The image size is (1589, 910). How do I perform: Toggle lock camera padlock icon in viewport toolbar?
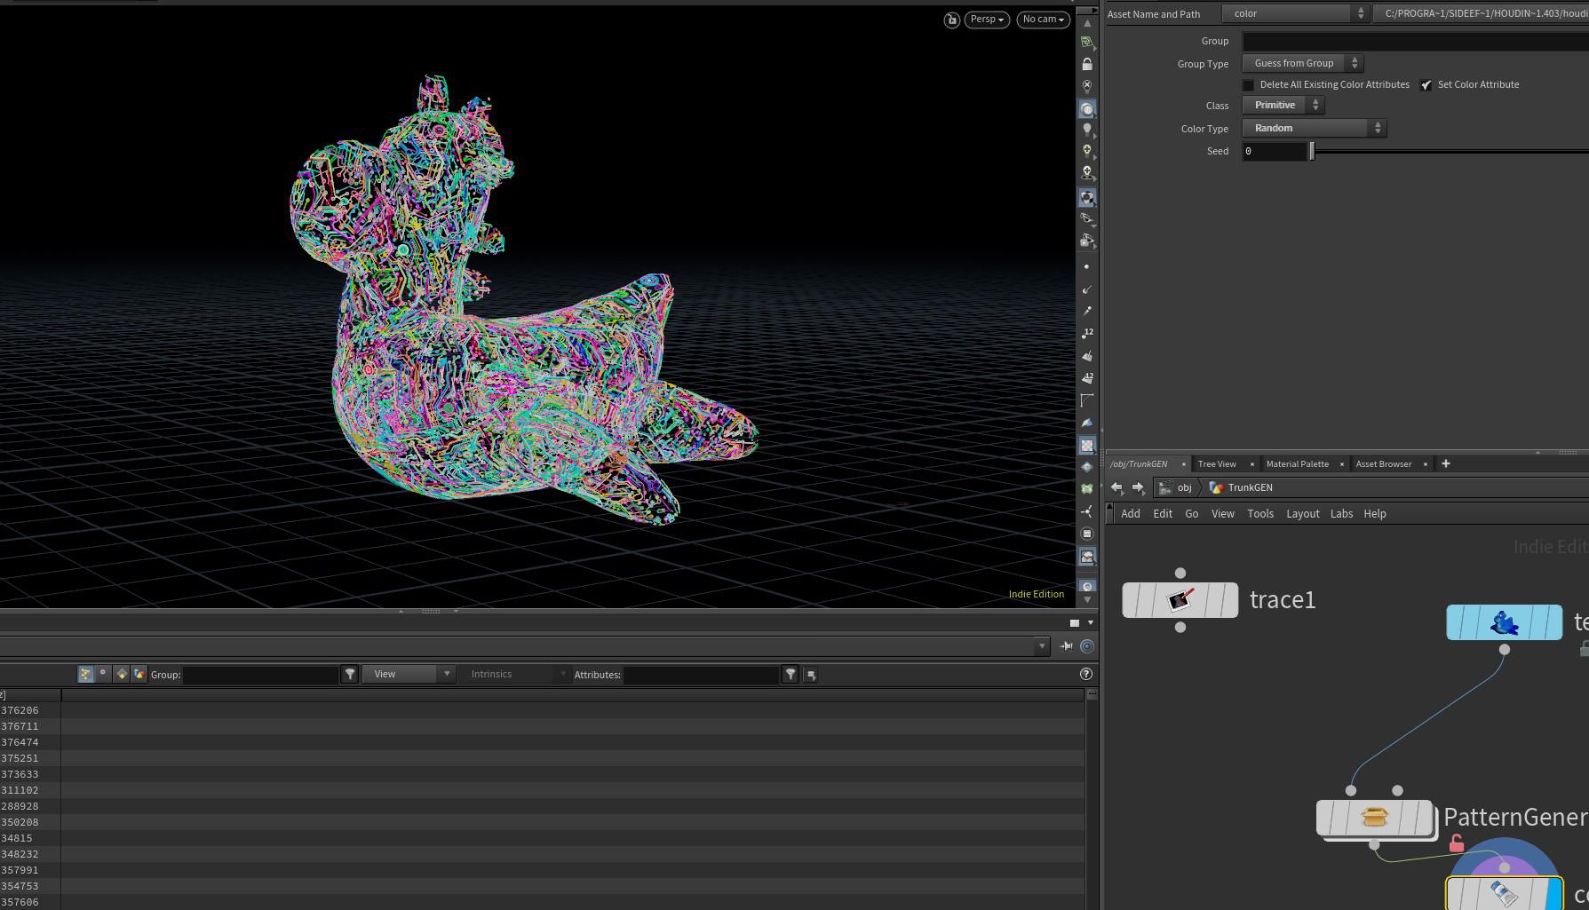click(x=1087, y=64)
